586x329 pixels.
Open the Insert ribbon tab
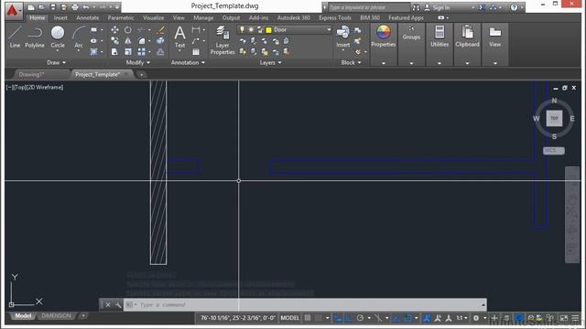(60, 17)
